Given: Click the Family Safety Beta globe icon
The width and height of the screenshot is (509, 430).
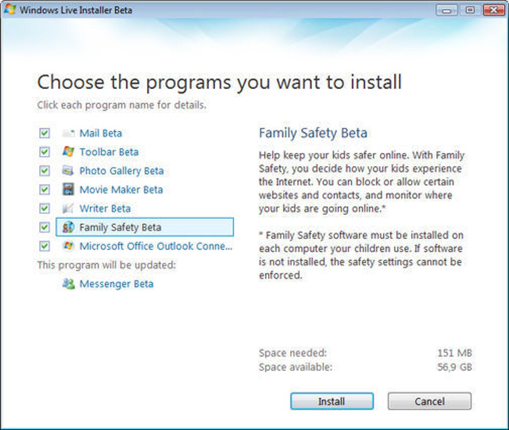Looking at the screenshot, I should pyautogui.click(x=68, y=227).
